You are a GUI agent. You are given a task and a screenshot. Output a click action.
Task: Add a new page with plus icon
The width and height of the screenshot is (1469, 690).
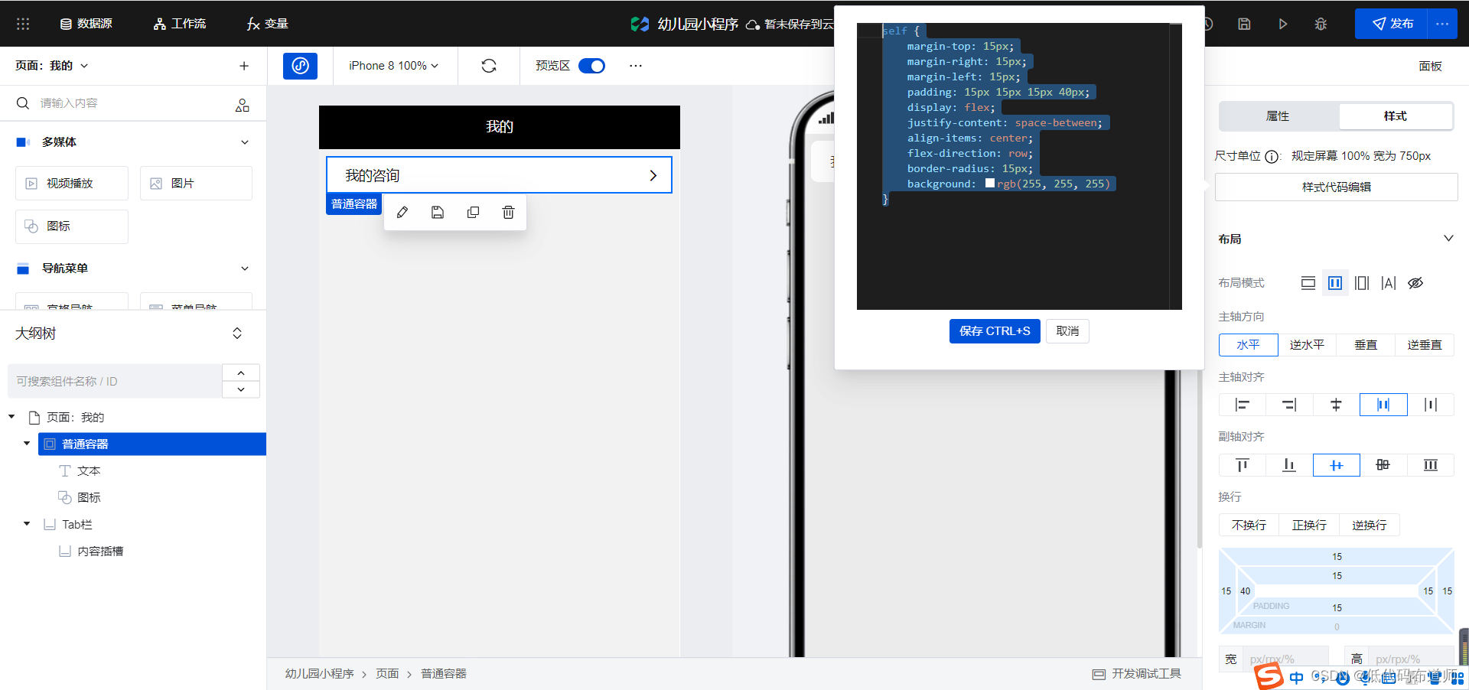pyautogui.click(x=244, y=66)
